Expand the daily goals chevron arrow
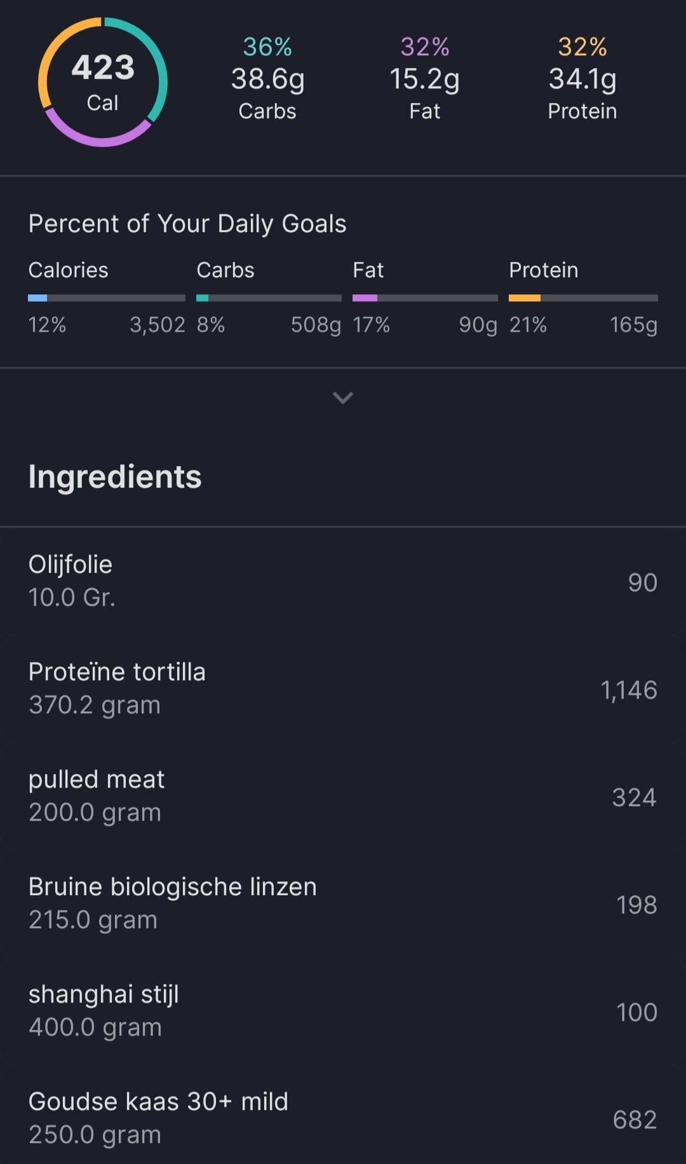This screenshot has width=686, height=1164. [342, 398]
